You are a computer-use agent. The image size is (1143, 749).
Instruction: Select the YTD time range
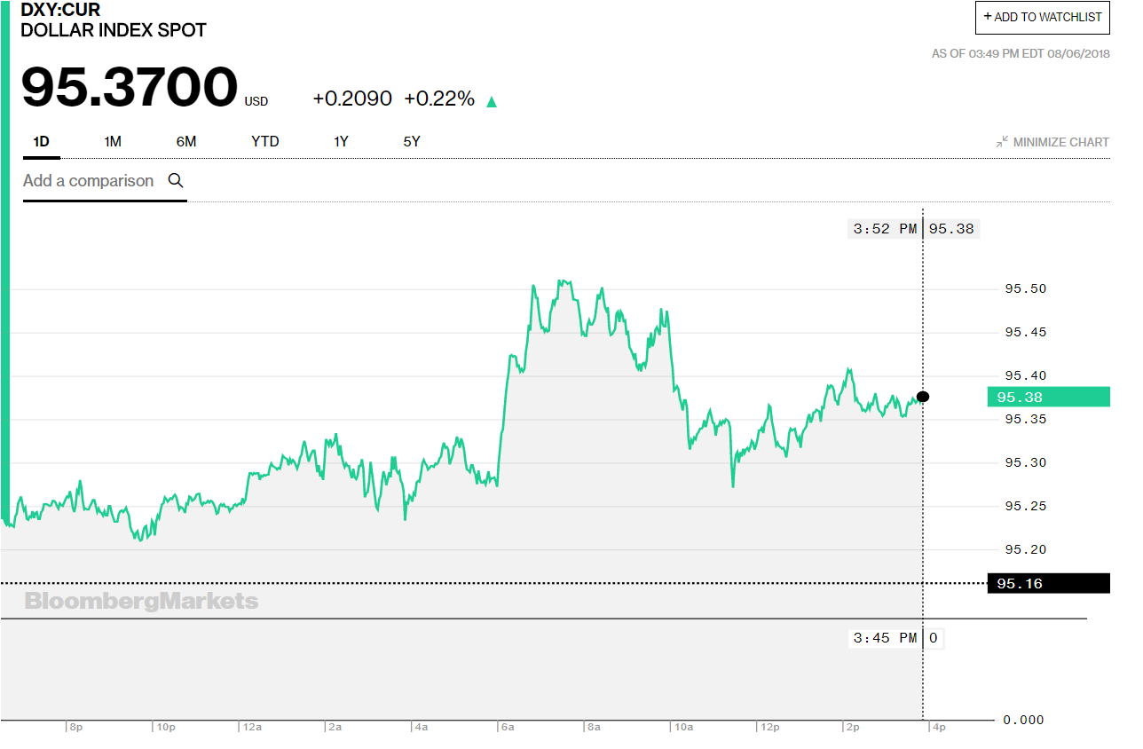(264, 141)
